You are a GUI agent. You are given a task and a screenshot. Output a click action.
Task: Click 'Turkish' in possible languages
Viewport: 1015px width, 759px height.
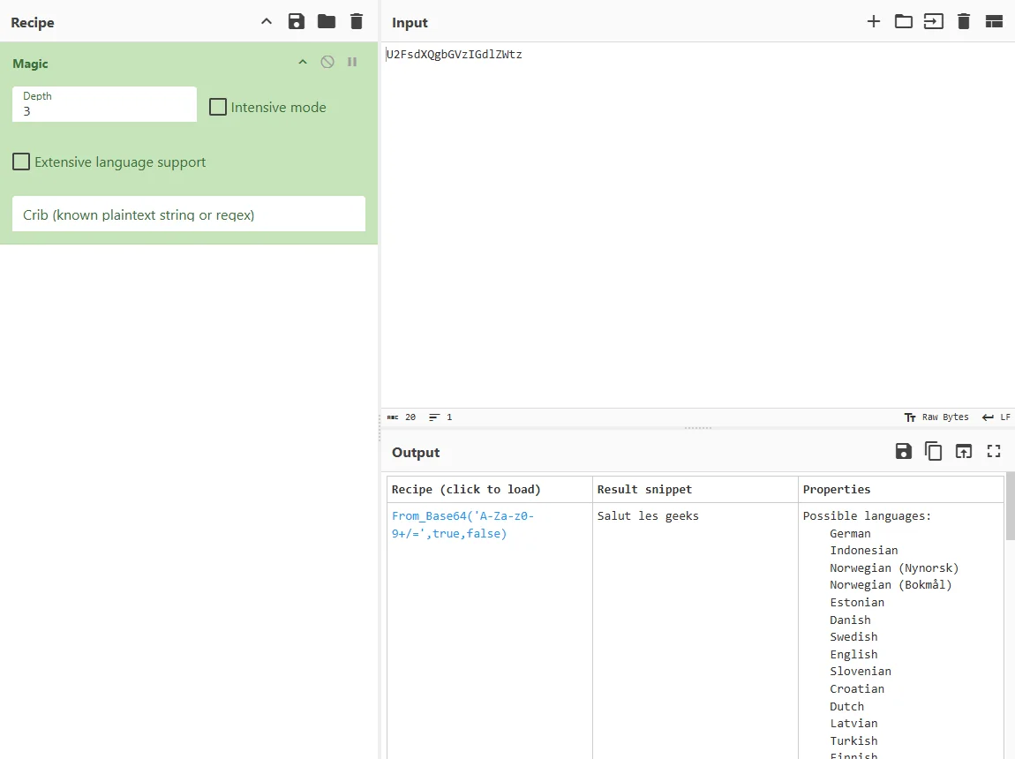[853, 740]
